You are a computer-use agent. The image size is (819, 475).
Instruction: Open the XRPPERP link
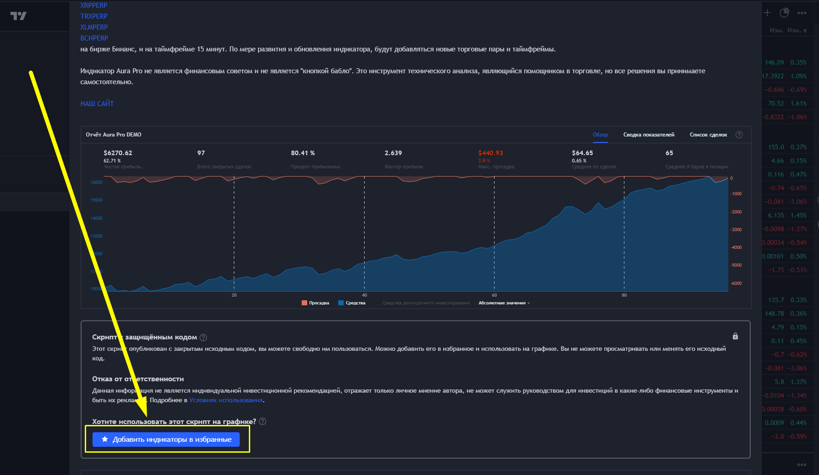pos(94,5)
